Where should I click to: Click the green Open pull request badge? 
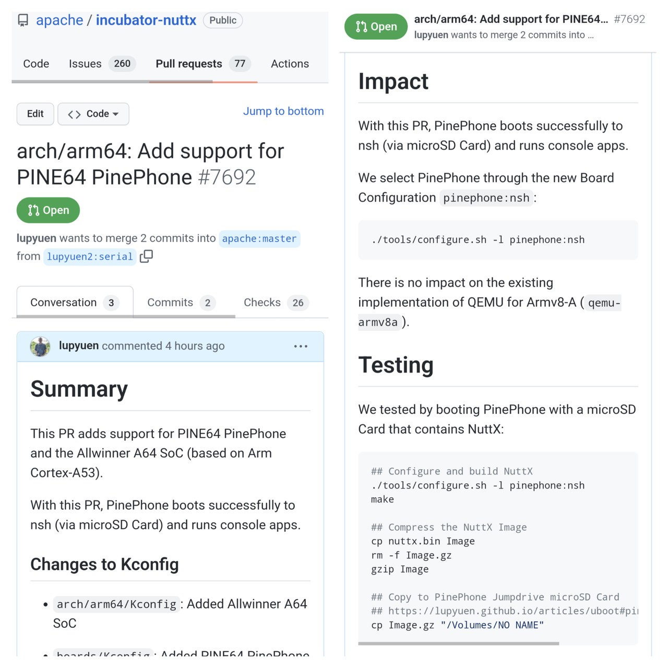48,210
